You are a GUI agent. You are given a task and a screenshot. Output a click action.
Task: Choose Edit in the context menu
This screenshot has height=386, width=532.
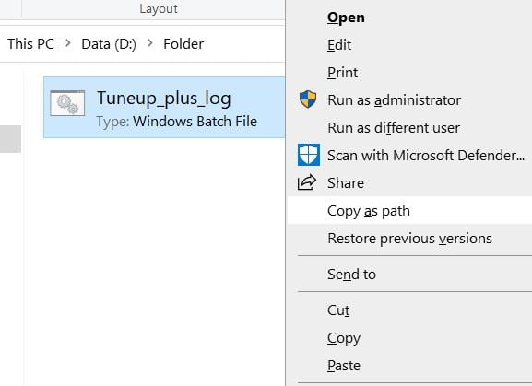pyautogui.click(x=339, y=45)
